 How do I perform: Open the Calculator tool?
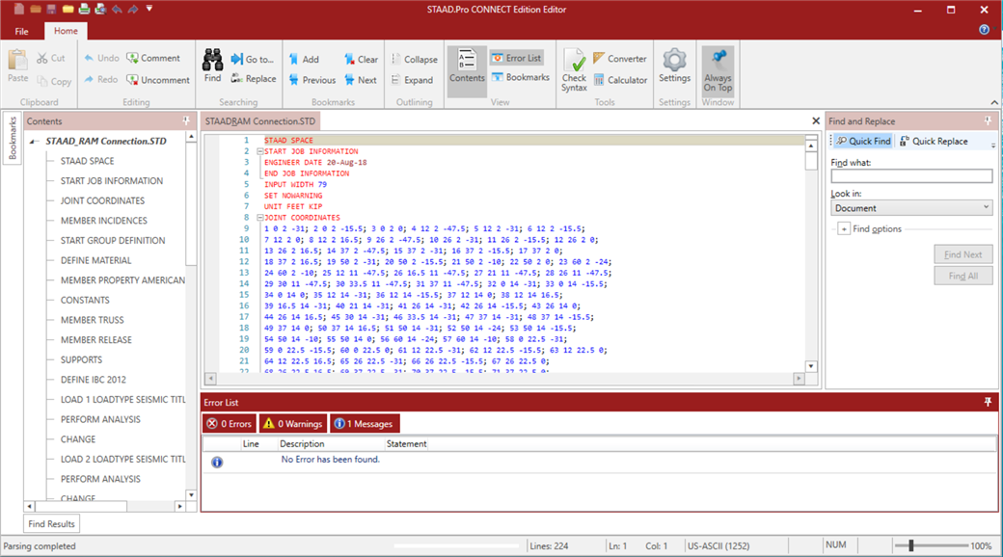[620, 80]
